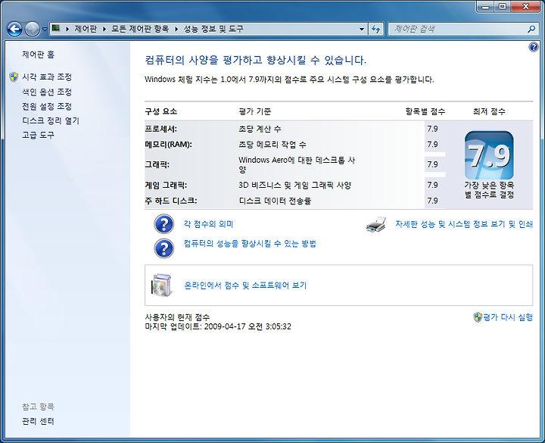Select 성능 정보 및 도구 breadcrumb

point(213,29)
